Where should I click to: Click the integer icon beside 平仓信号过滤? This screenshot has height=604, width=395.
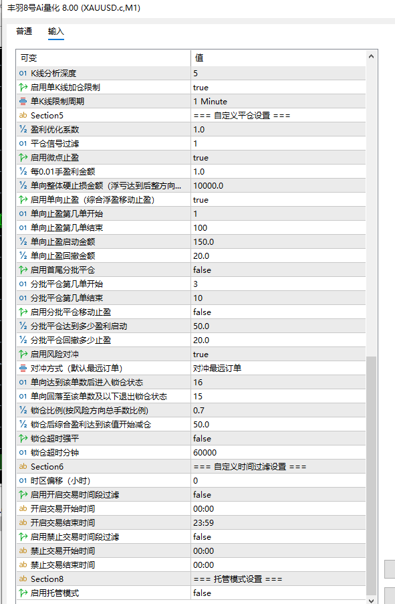pos(23,144)
